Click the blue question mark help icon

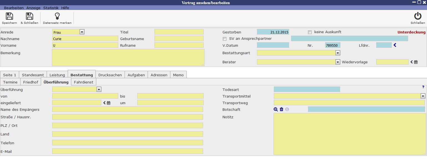coord(423,87)
